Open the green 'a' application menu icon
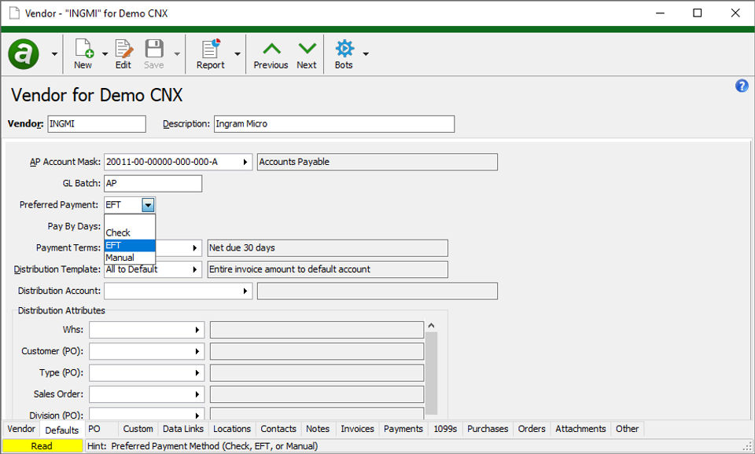Viewport: 755px width, 454px height. [x=23, y=53]
